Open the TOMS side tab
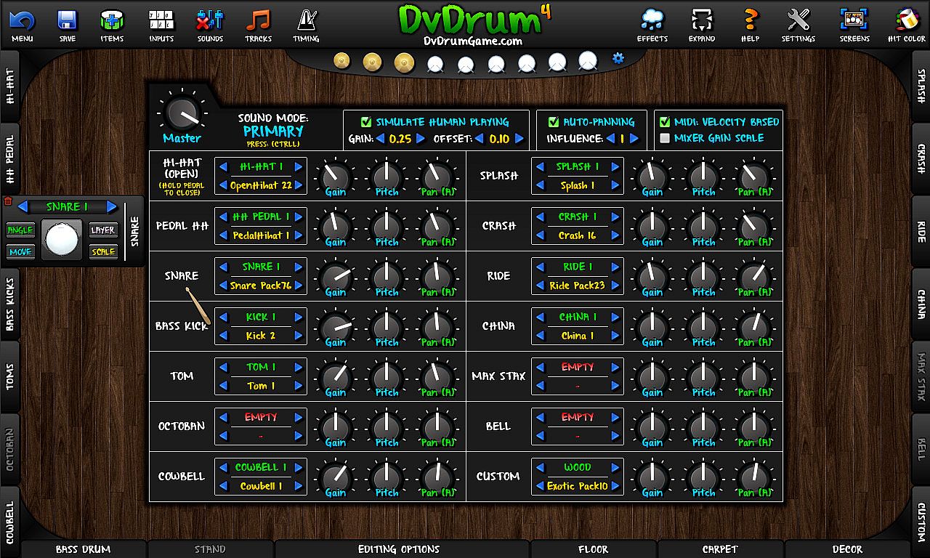Image resolution: width=930 pixels, height=558 pixels. point(9,377)
